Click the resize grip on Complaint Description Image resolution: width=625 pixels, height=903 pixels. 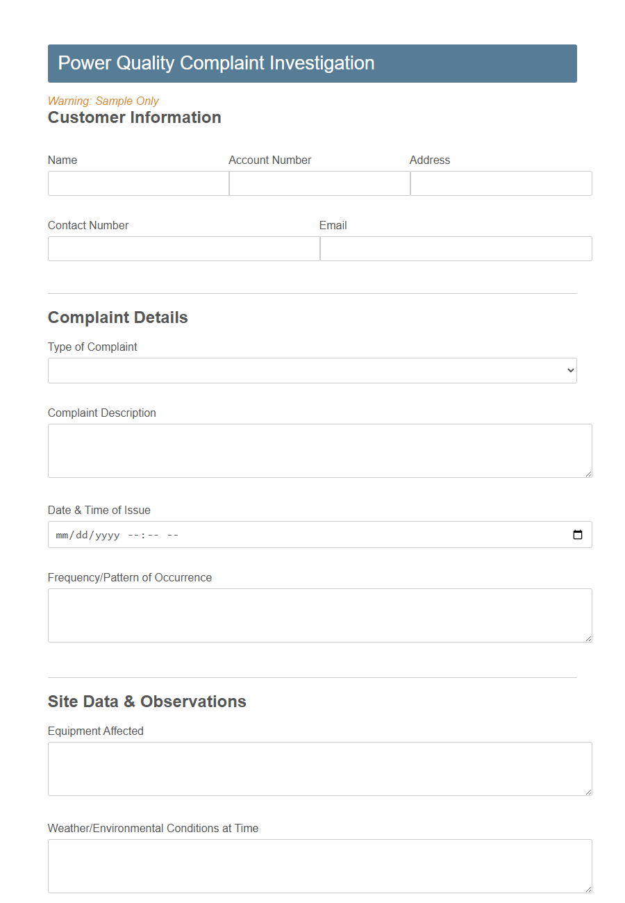[x=589, y=475]
